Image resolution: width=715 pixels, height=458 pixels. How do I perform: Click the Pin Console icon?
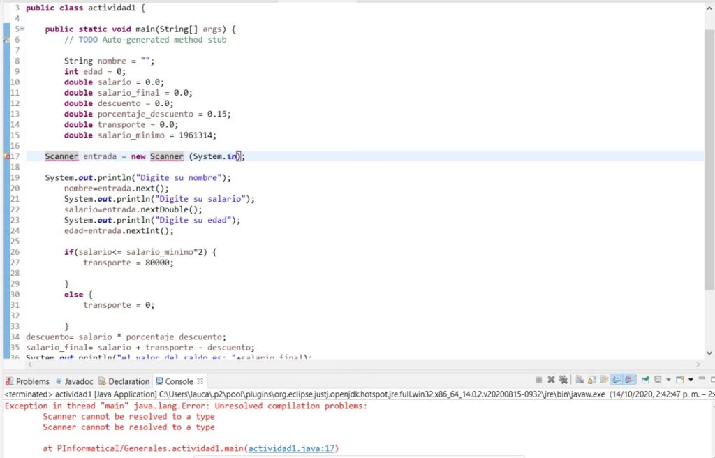tap(645, 380)
